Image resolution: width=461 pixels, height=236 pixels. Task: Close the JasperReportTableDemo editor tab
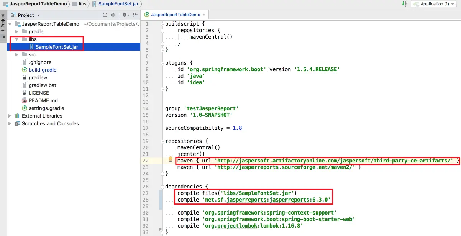click(x=204, y=15)
